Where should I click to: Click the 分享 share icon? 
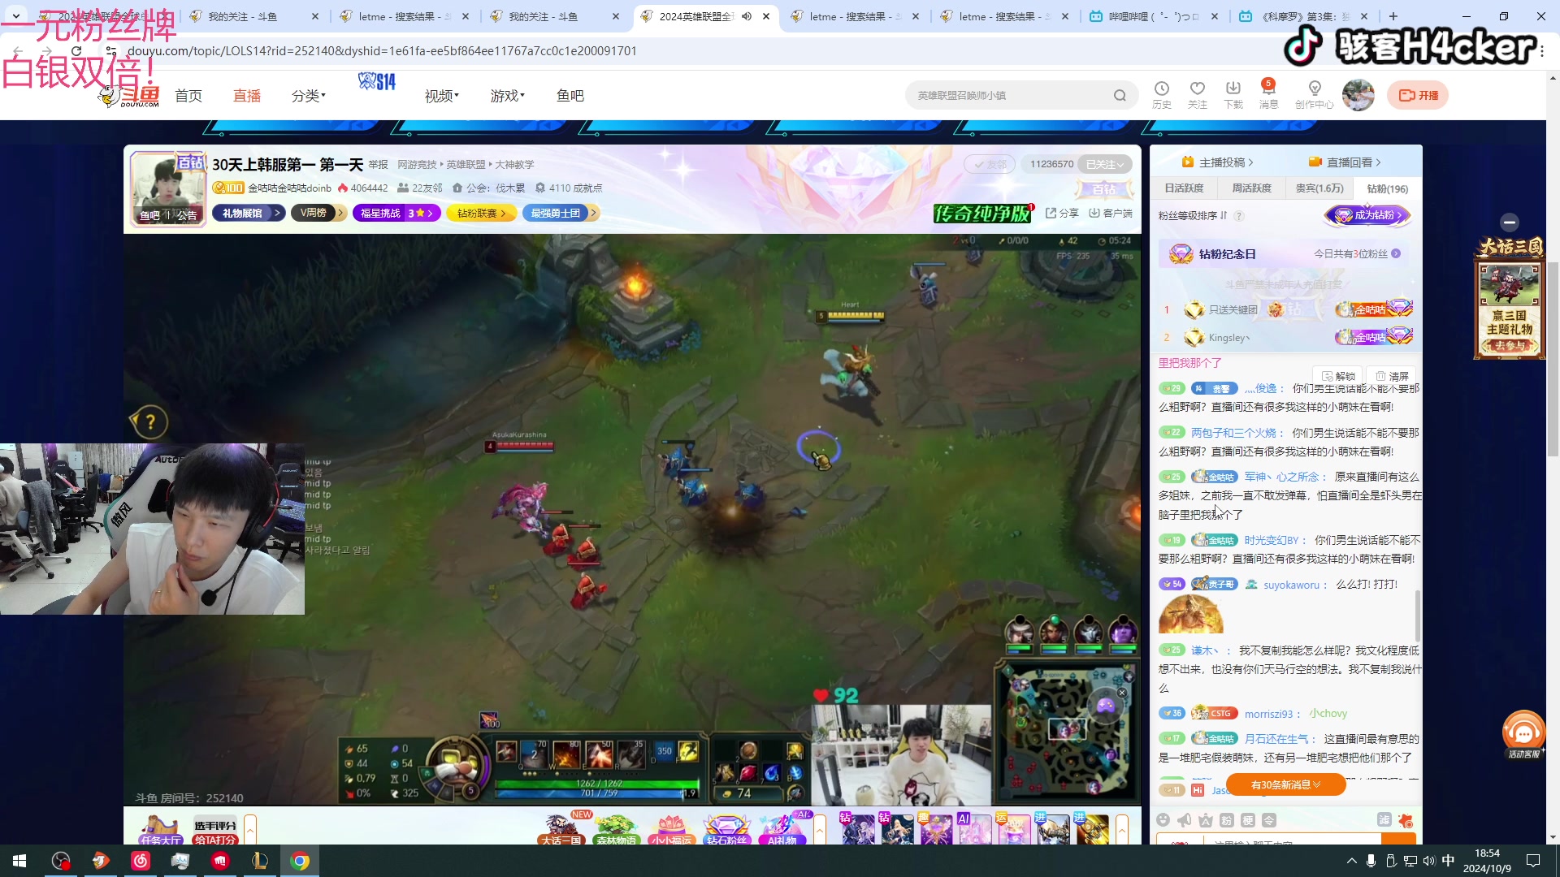(1063, 213)
